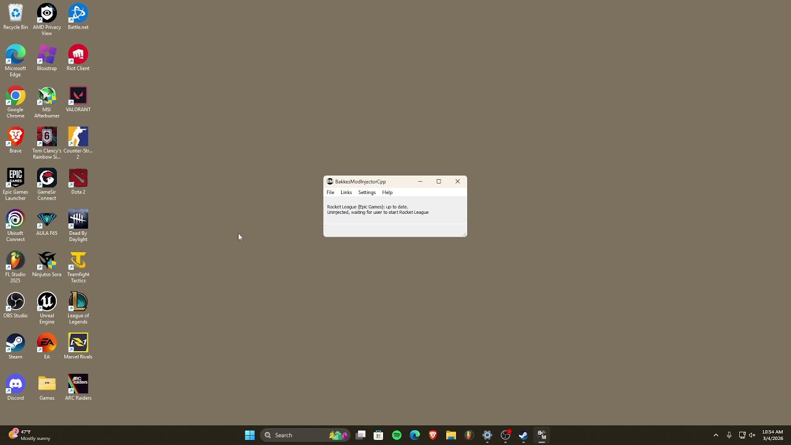
Task: Open FL Studio from the taskbar
Action: (x=469, y=435)
